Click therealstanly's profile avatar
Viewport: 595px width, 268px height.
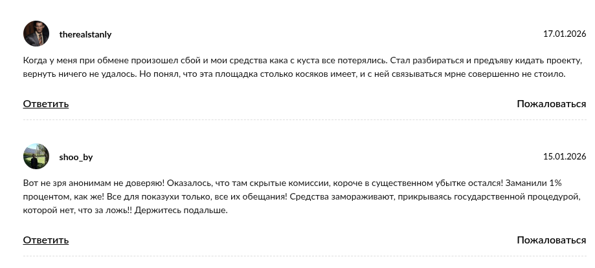pos(36,34)
